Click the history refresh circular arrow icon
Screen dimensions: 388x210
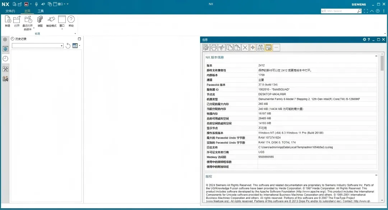[68, 46]
